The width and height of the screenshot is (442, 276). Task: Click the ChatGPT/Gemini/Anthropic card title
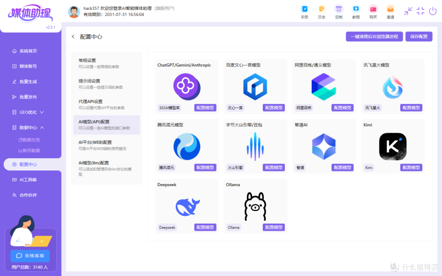pos(184,65)
